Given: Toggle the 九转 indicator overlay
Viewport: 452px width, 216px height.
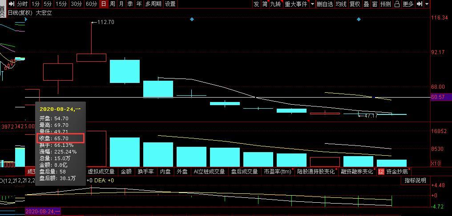Looking at the screenshot, I should click(x=275, y=4).
